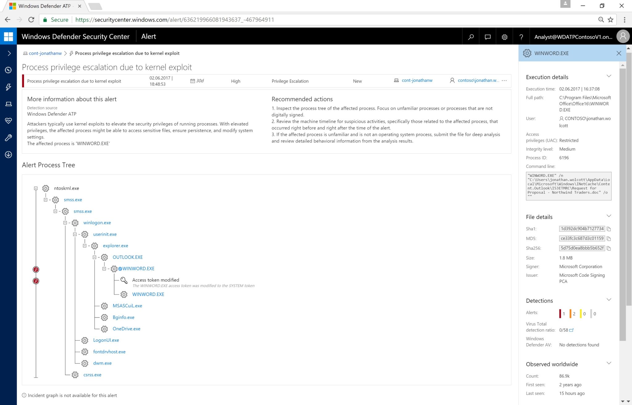Open the search magnifier in header
Screen dimensions: 632x405
[471, 37]
